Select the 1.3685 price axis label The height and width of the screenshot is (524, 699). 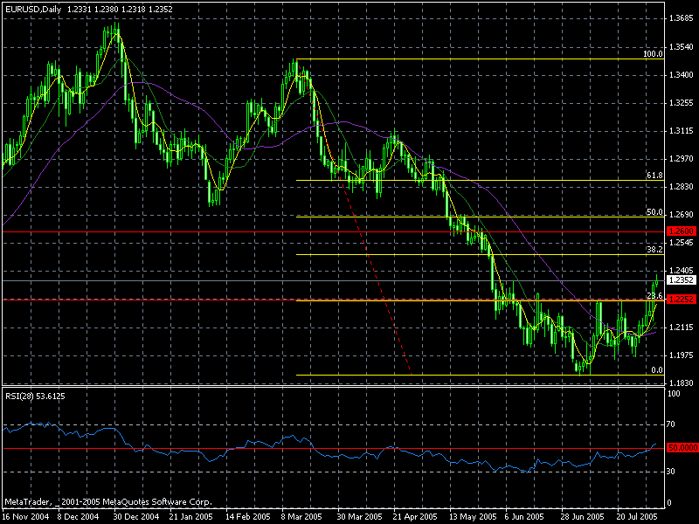click(682, 18)
